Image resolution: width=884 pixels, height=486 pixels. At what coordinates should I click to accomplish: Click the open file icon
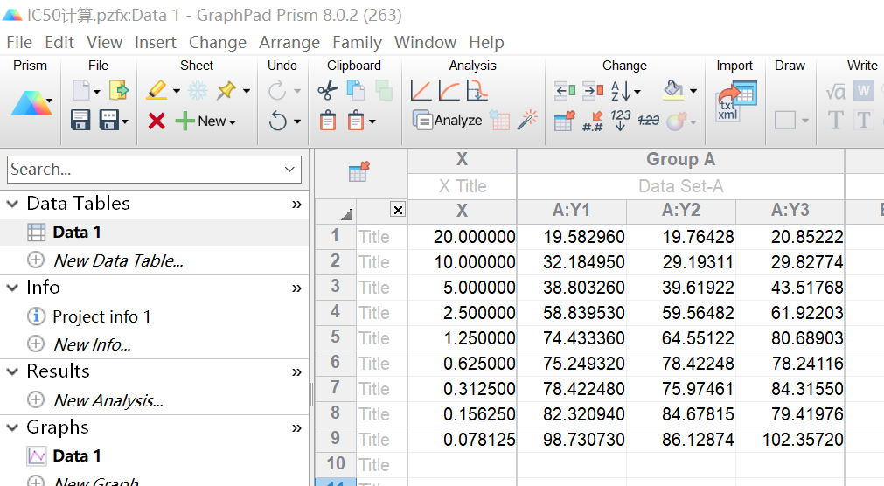pyautogui.click(x=119, y=90)
